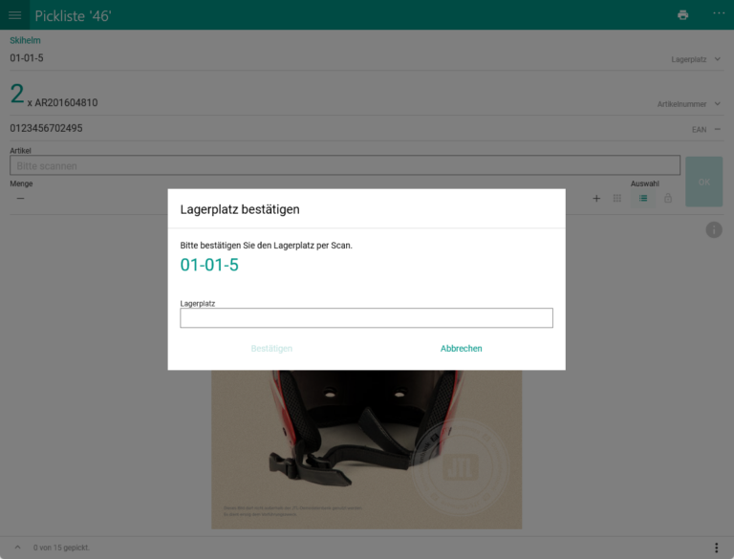Click Abbrechen to cancel dialog
This screenshot has height=559, width=734.
point(461,349)
